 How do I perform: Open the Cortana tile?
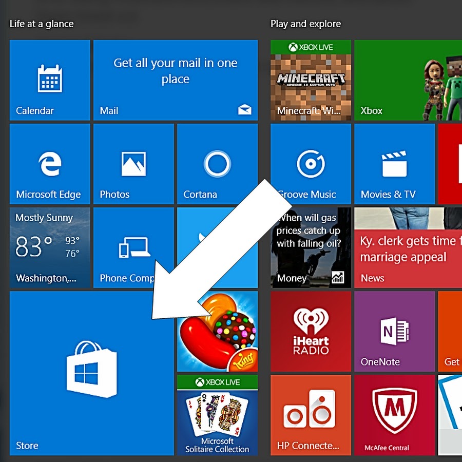pos(218,164)
